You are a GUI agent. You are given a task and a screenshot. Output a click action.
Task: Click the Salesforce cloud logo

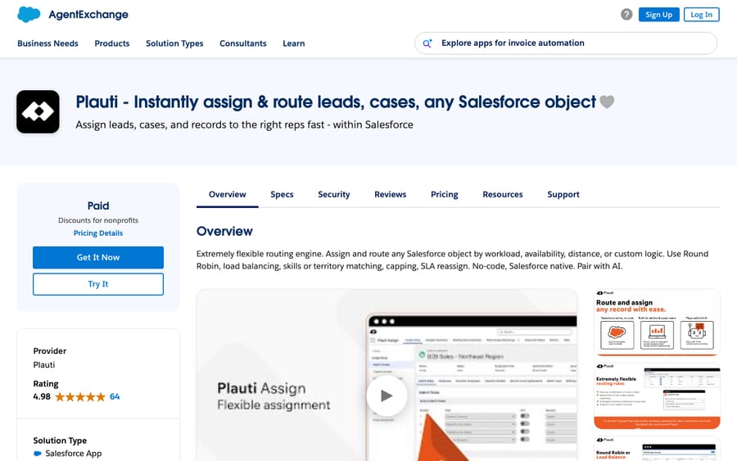(29, 15)
